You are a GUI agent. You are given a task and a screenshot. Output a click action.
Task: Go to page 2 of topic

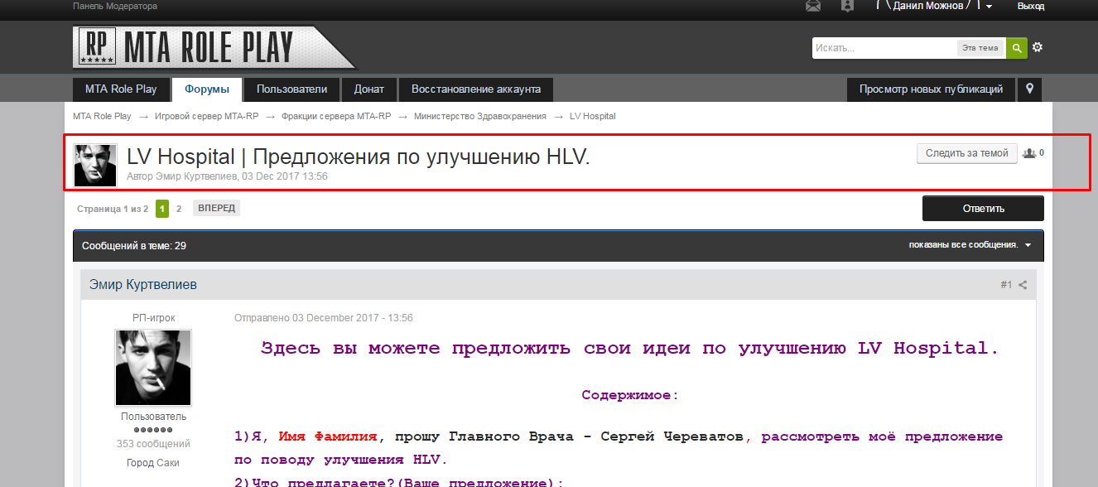tap(179, 209)
